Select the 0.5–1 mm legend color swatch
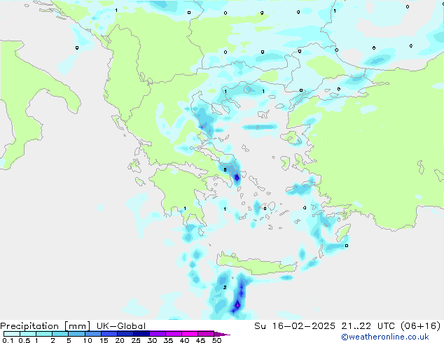The width and height of the screenshot is (444, 343). tap(28, 334)
